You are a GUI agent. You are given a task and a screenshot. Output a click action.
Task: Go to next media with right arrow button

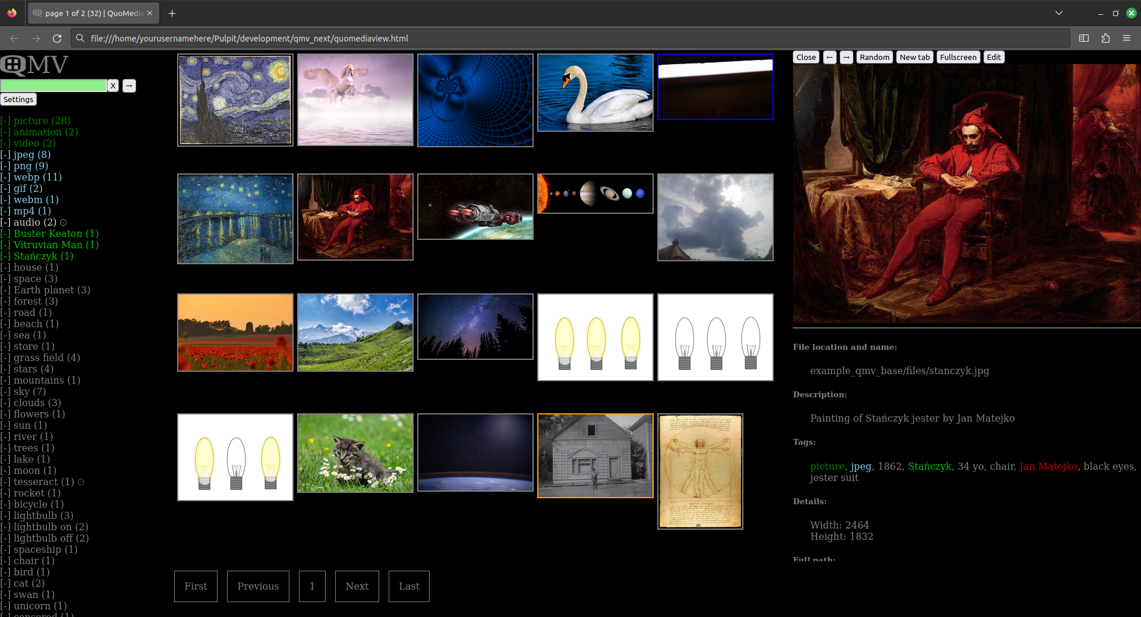pos(846,57)
